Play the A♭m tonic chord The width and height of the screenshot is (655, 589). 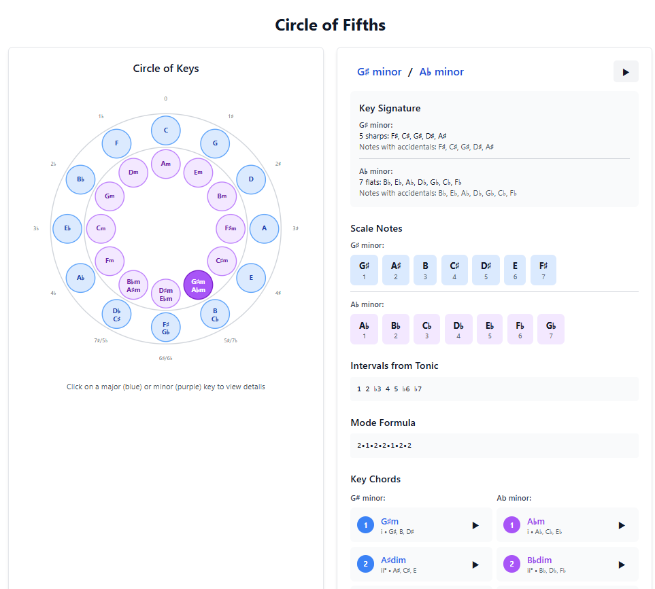pos(621,525)
